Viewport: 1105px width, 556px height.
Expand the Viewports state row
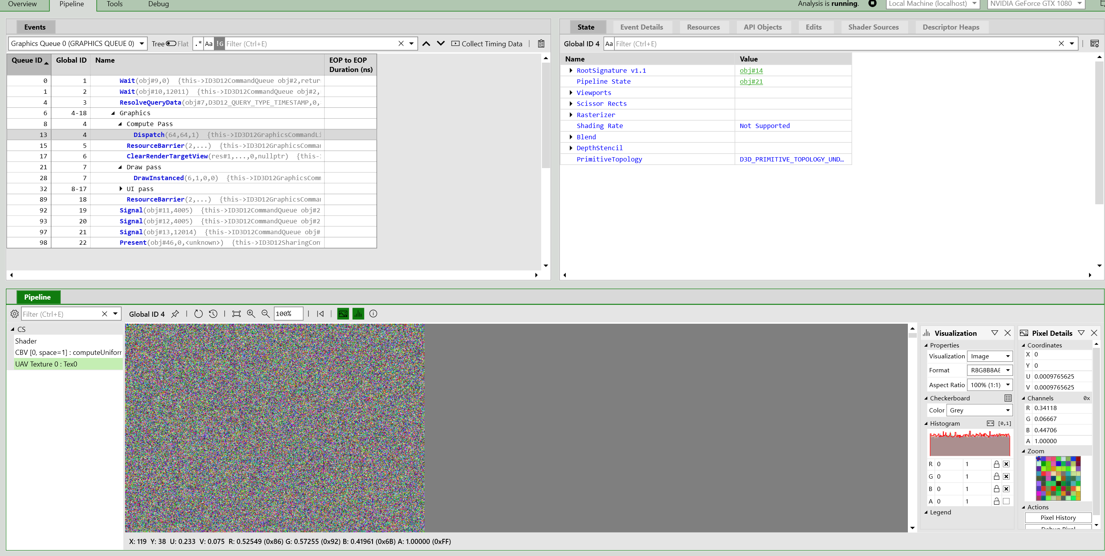pyautogui.click(x=570, y=93)
